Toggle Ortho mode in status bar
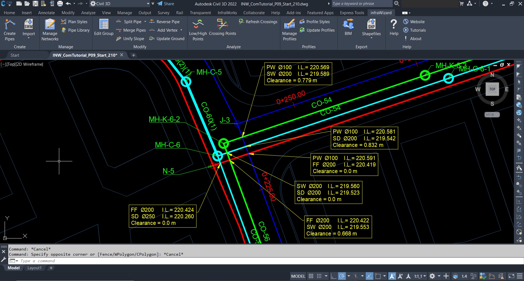 tap(333, 276)
